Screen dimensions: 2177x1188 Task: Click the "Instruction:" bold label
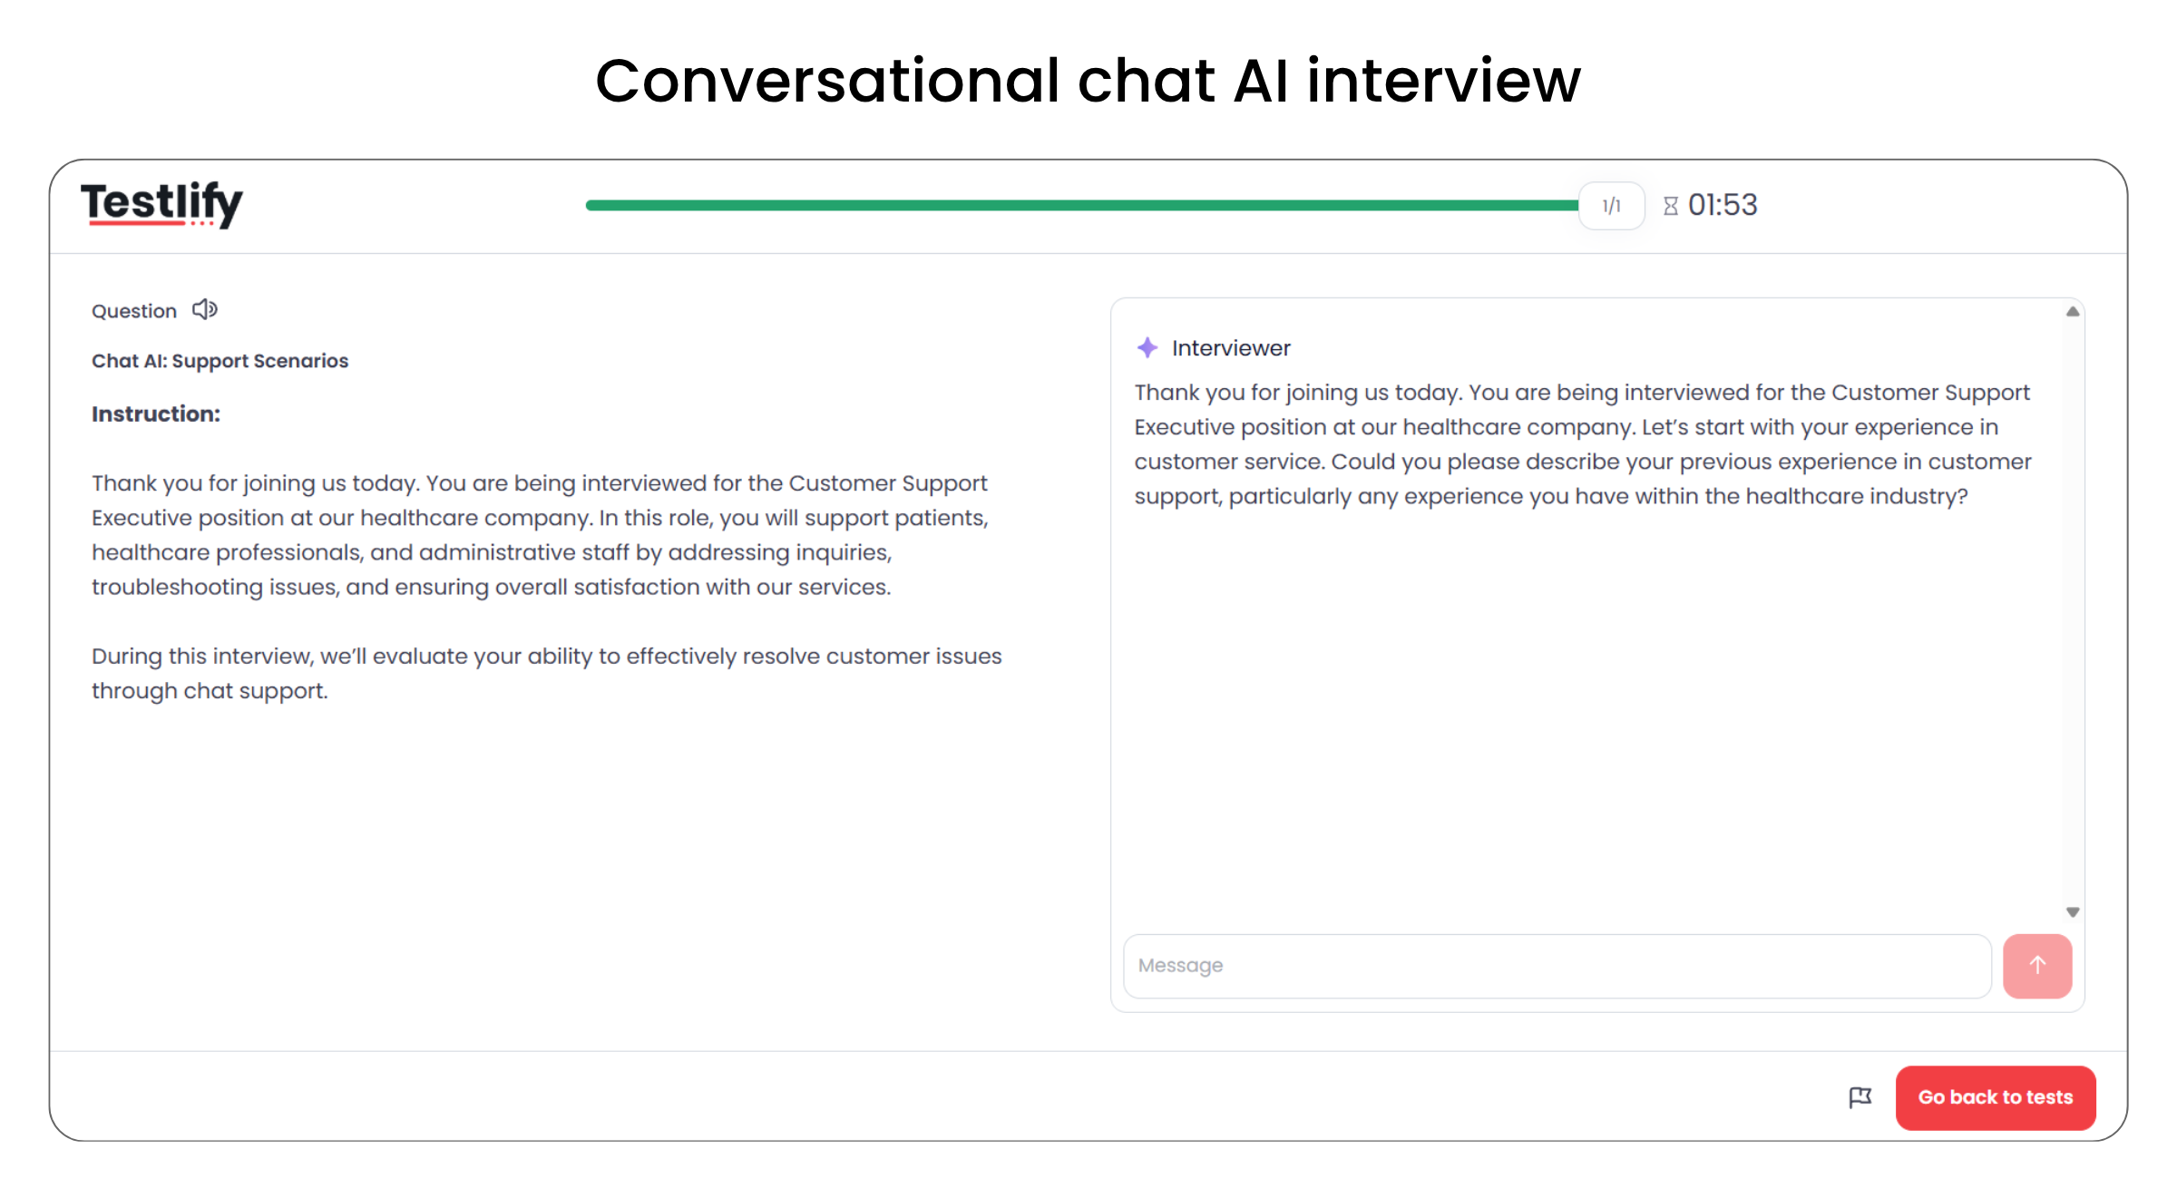[x=156, y=414]
